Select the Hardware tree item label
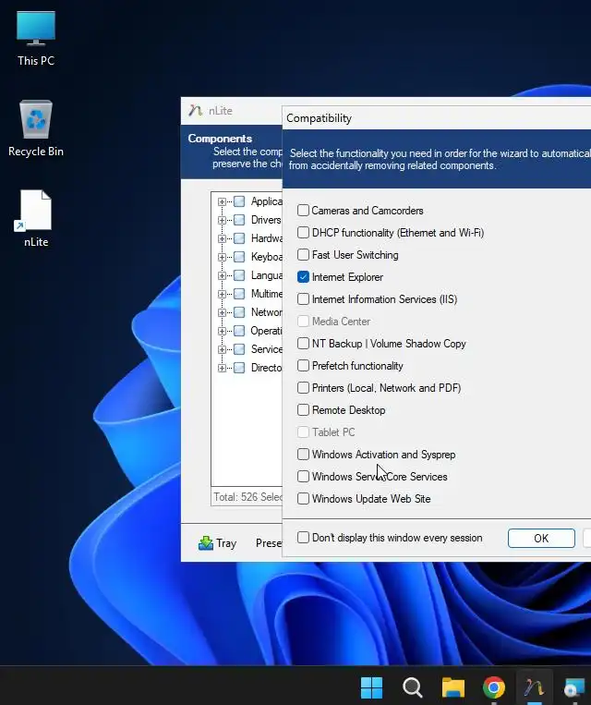The width and height of the screenshot is (591, 705). 267,238
